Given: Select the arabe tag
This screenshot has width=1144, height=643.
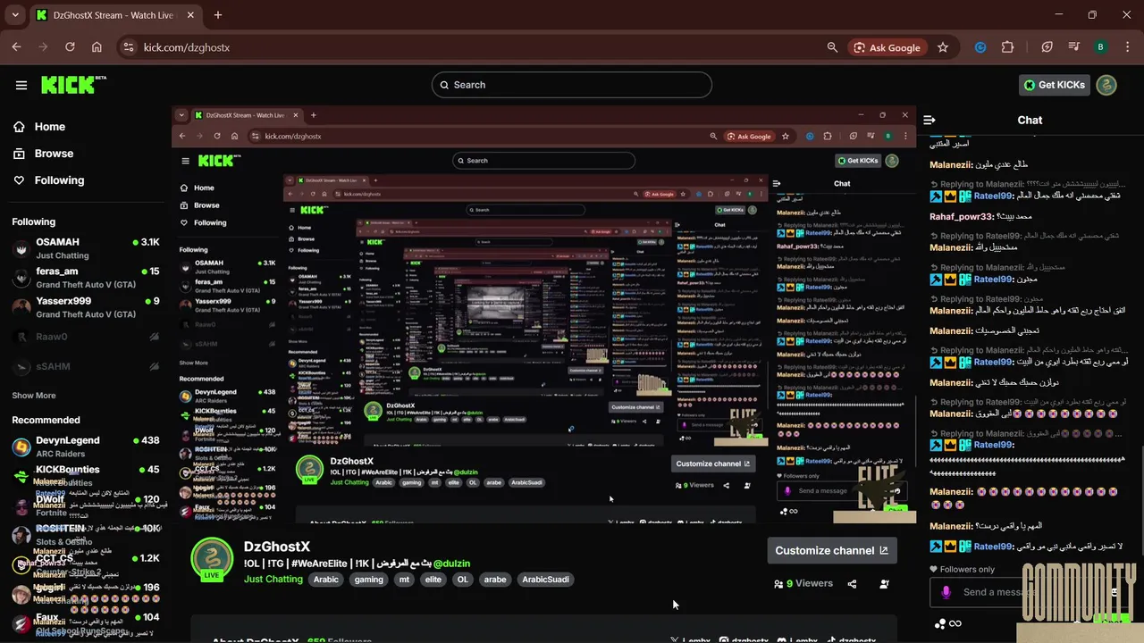Looking at the screenshot, I should click(495, 580).
